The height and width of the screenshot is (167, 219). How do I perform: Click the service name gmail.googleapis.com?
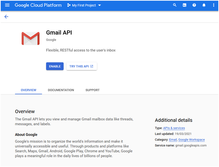pyautogui.click(x=191, y=145)
